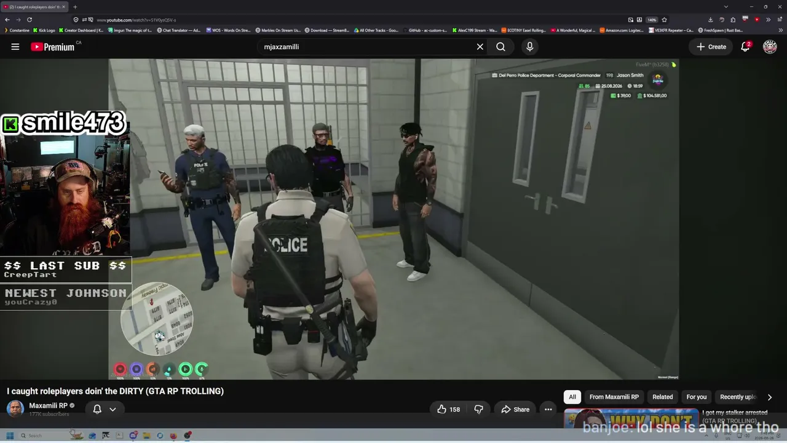The width and height of the screenshot is (787, 443).
Task: Bookmark this page with star
Action: 664,20
